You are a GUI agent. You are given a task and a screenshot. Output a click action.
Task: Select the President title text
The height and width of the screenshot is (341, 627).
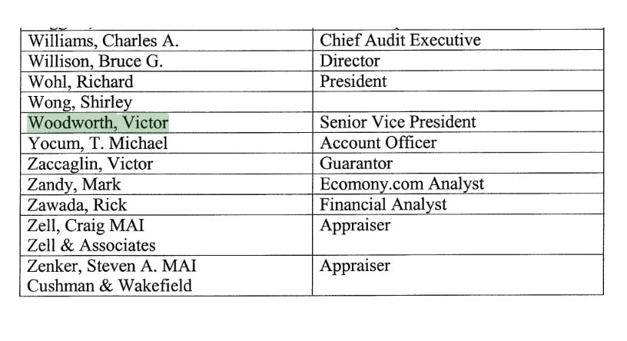353,81
